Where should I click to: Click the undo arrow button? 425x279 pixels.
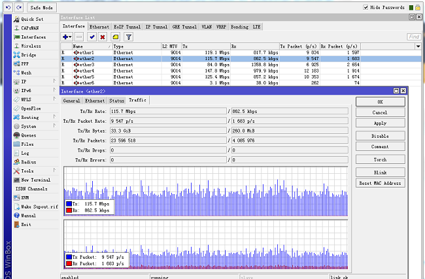click(x=8, y=7)
